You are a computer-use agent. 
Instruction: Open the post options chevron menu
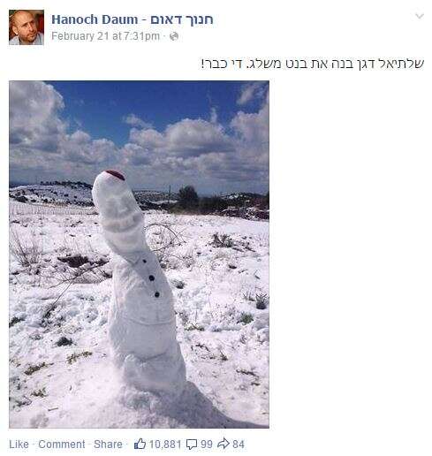pyautogui.click(x=420, y=16)
